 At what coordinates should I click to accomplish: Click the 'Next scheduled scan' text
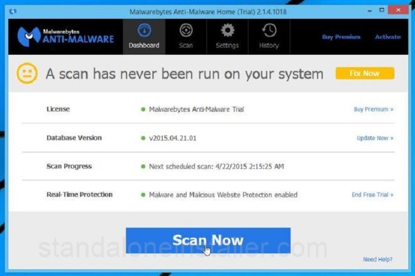(216, 166)
